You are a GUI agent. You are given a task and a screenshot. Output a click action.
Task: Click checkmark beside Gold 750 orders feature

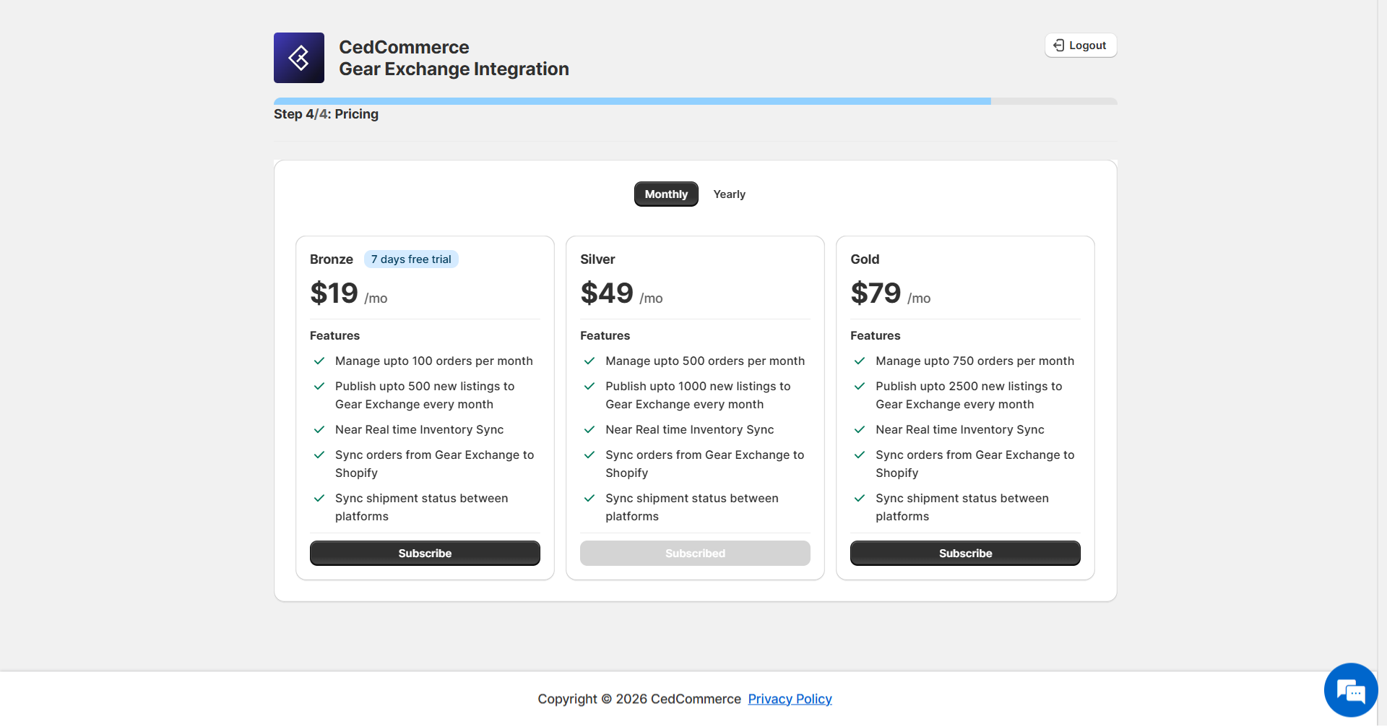point(860,361)
